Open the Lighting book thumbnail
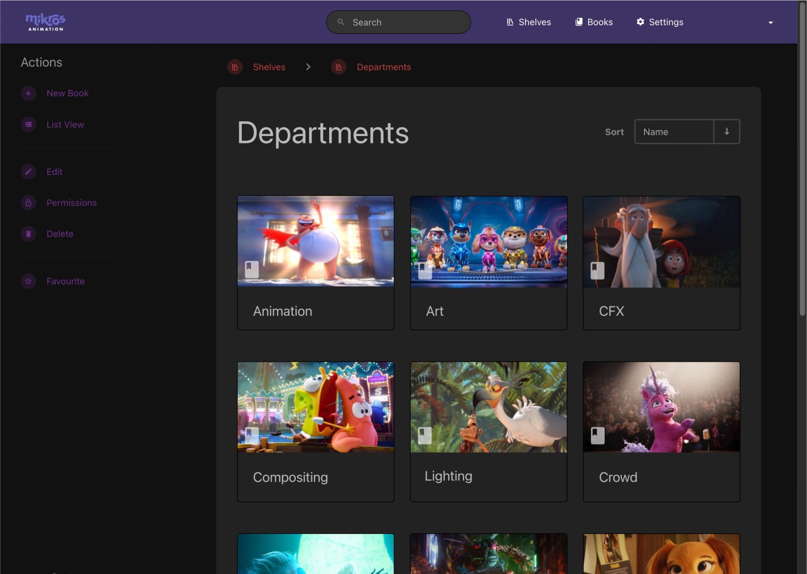The image size is (807, 574). pyautogui.click(x=489, y=407)
